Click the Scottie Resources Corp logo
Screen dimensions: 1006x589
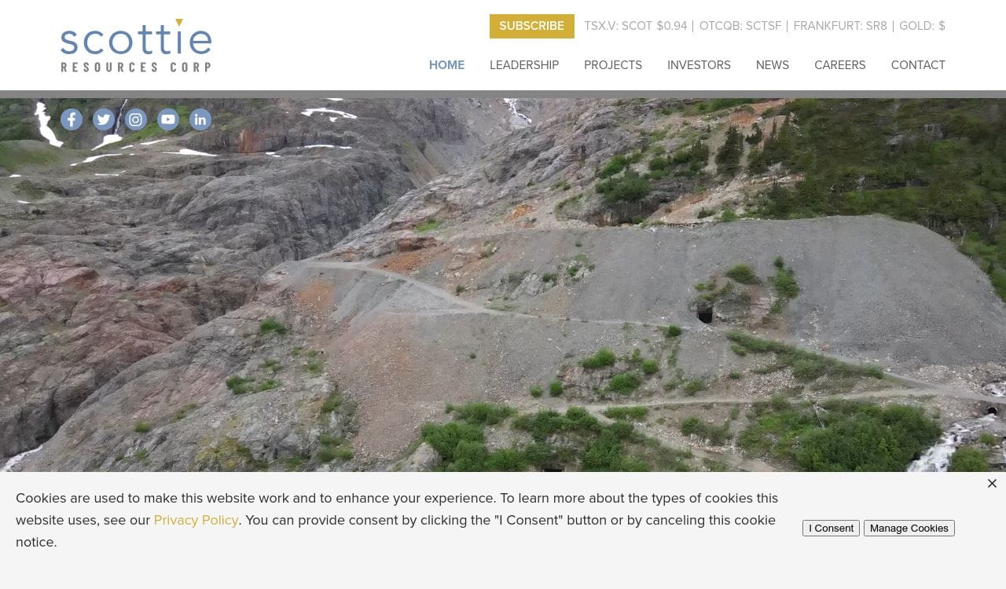(x=136, y=46)
